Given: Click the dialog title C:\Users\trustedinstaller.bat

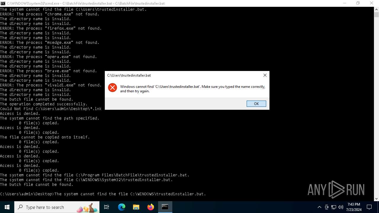Looking at the screenshot, I should pos(129,75).
